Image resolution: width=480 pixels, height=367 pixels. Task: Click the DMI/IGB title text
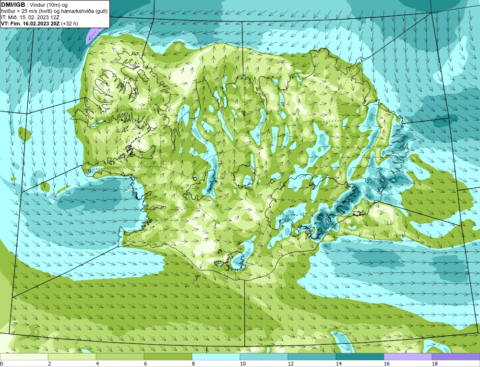pyautogui.click(x=13, y=5)
